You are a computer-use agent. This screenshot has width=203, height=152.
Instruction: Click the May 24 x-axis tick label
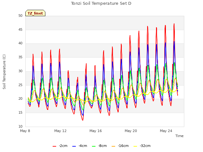(x=166, y=131)
